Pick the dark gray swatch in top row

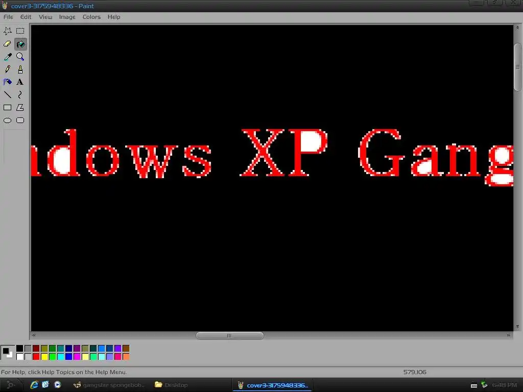click(28, 349)
